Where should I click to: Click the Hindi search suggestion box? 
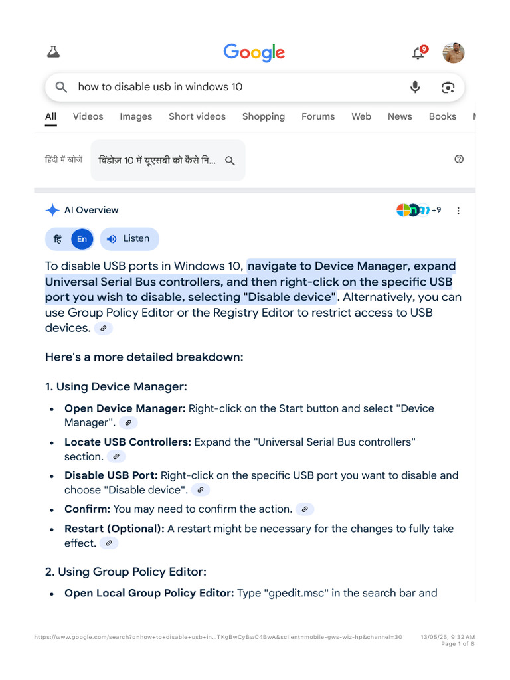tap(168, 161)
